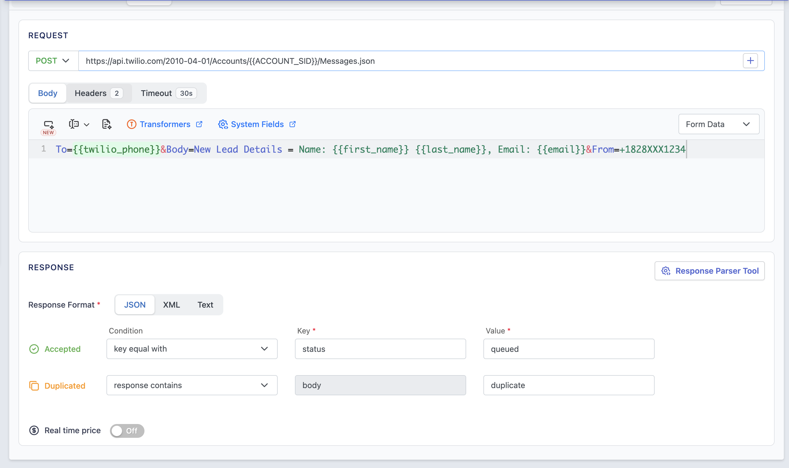Click the Accepted status key input field

380,349
